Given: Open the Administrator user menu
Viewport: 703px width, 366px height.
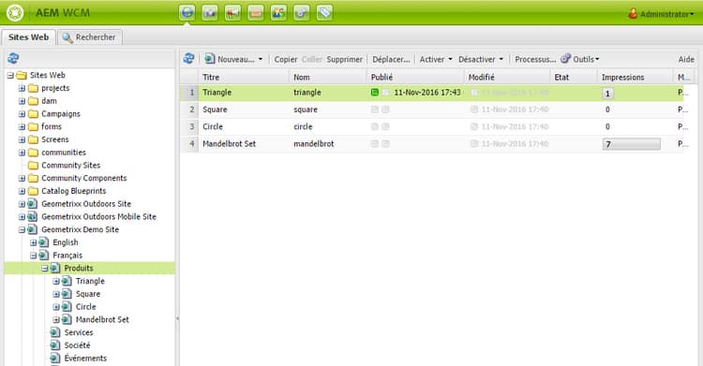Looking at the screenshot, I should (x=666, y=14).
